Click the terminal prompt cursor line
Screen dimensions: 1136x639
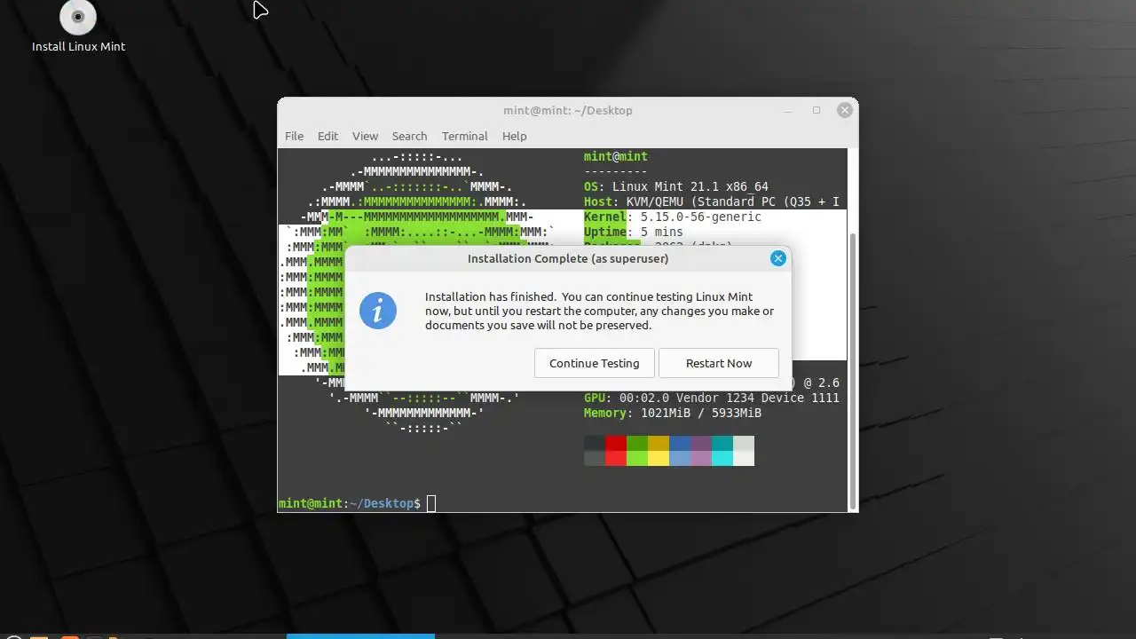click(x=358, y=503)
